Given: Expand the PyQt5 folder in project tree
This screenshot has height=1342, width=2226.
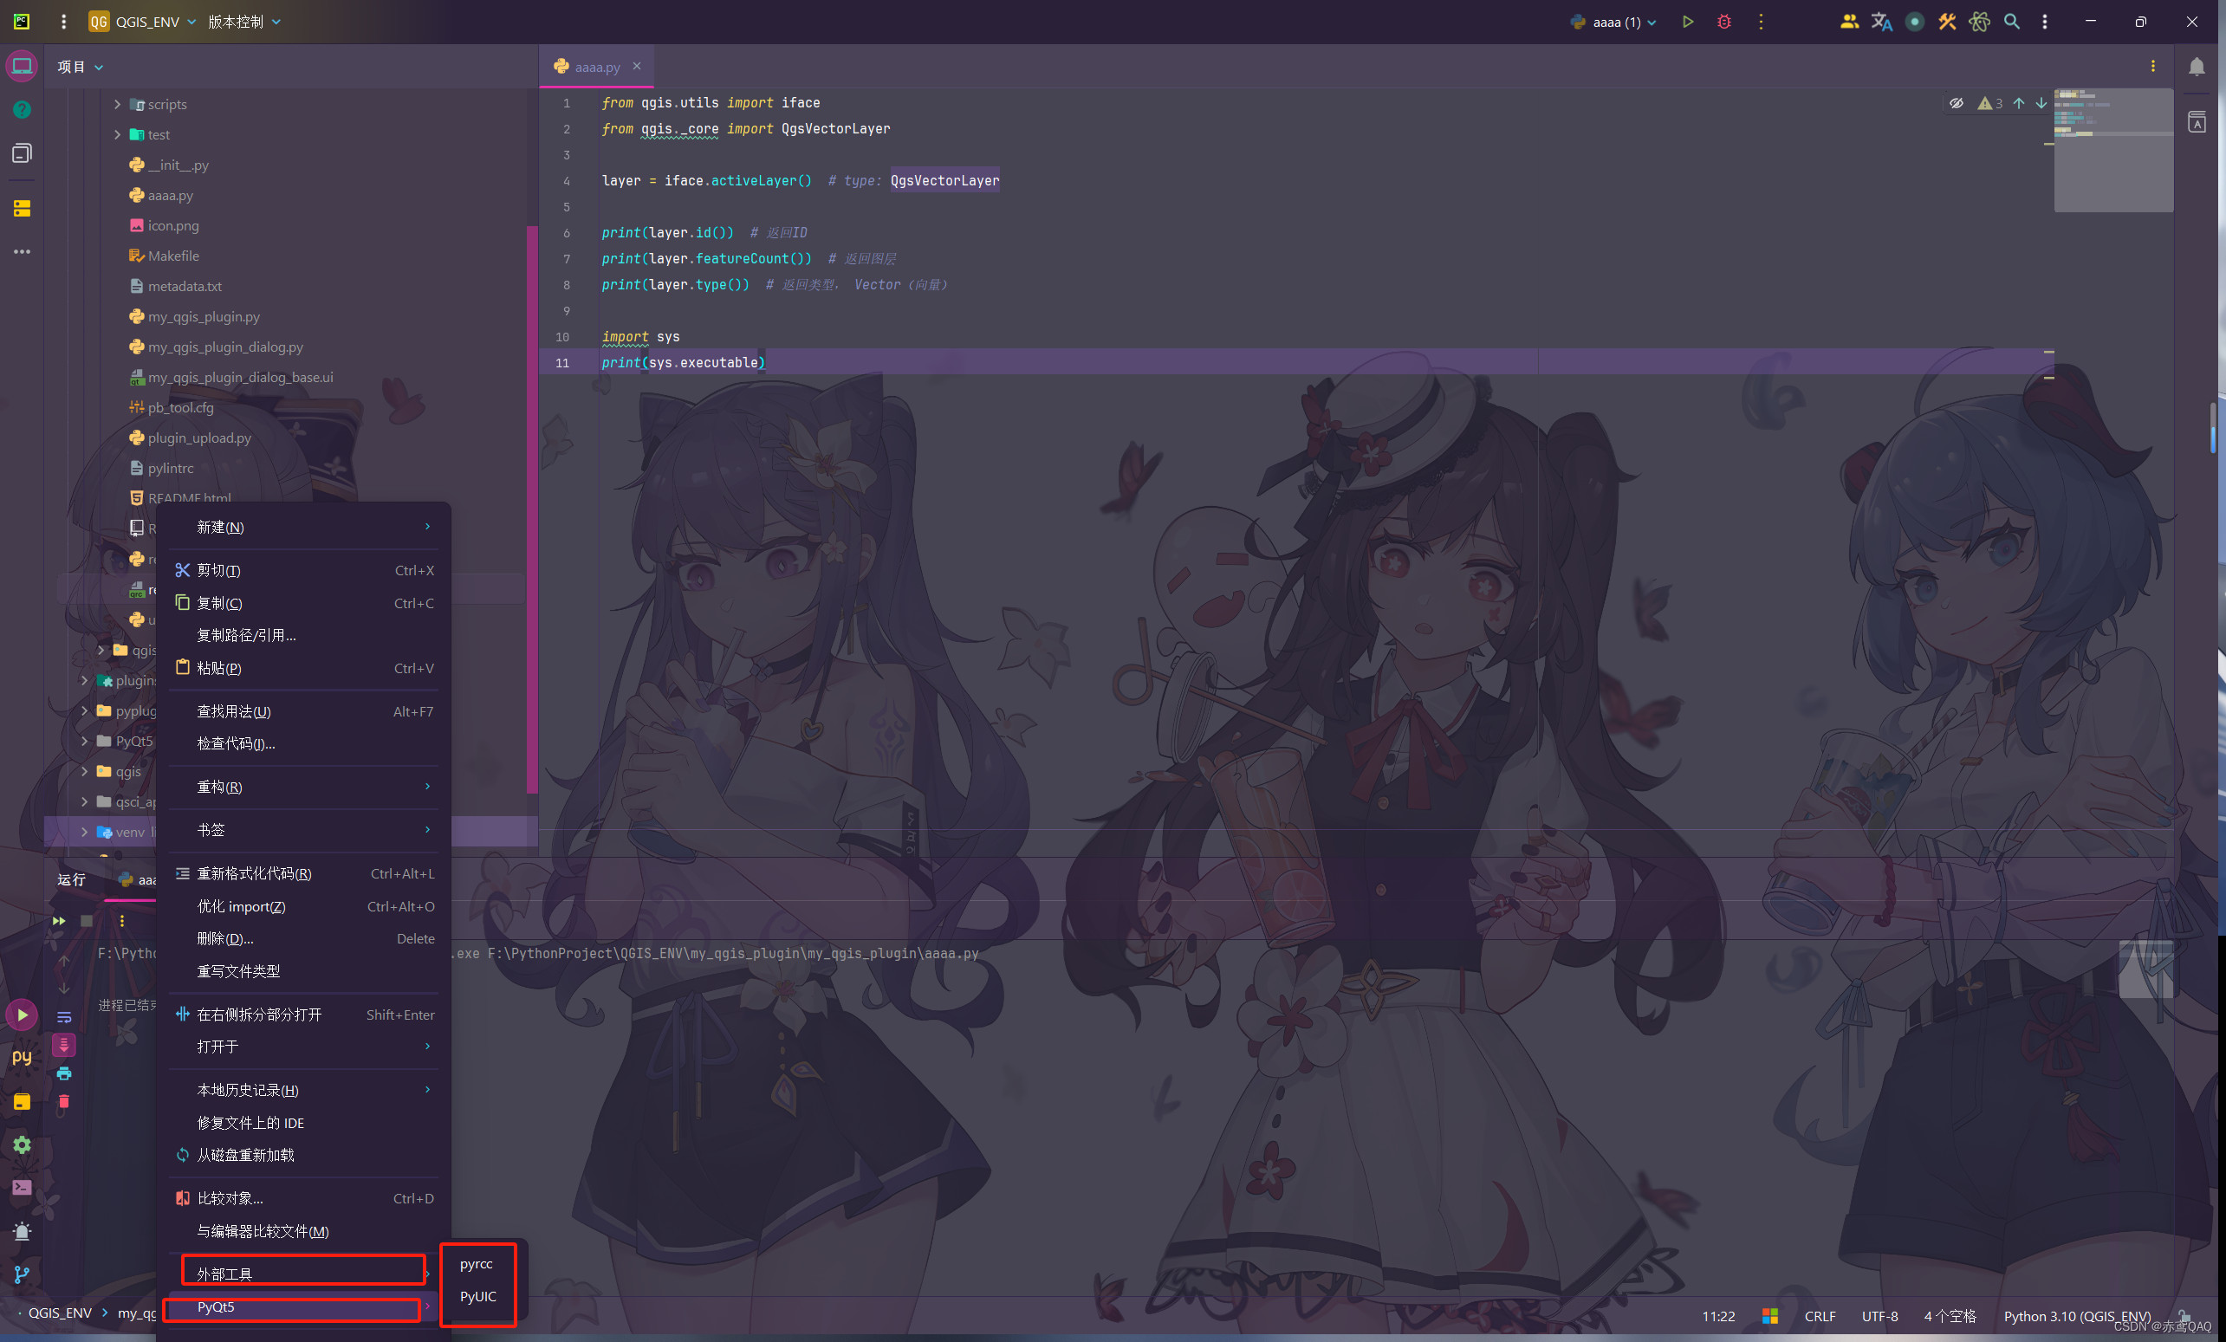Looking at the screenshot, I should (84, 742).
